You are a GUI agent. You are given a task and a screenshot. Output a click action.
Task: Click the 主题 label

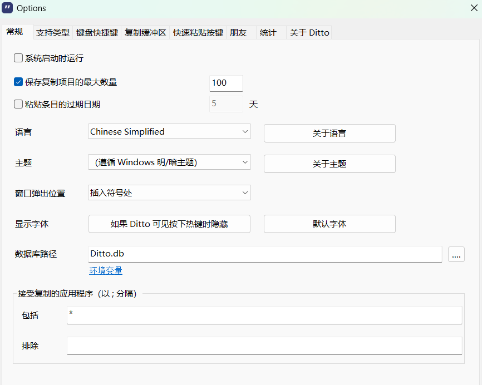pos(23,162)
